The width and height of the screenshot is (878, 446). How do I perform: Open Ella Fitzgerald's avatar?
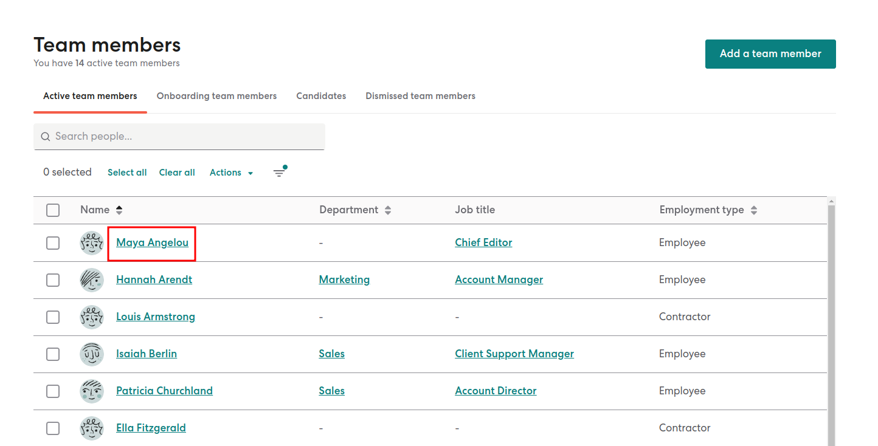(92, 428)
